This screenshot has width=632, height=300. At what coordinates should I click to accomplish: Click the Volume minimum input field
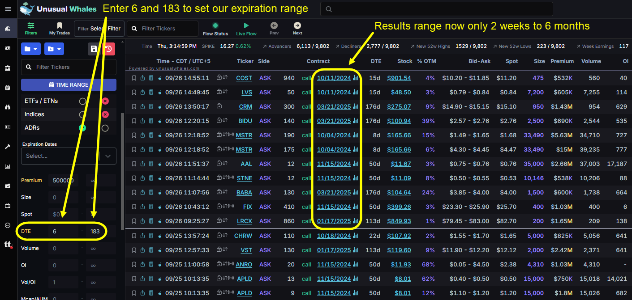tap(63, 248)
